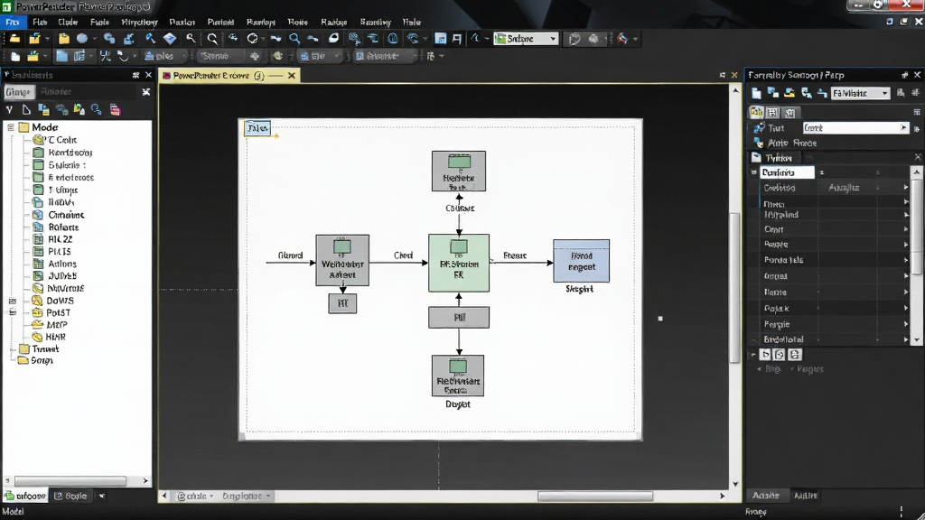This screenshot has width=925, height=520.
Task: Click first page icon in right panel toolbar
Action: pyautogui.click(x=756, y=93)
